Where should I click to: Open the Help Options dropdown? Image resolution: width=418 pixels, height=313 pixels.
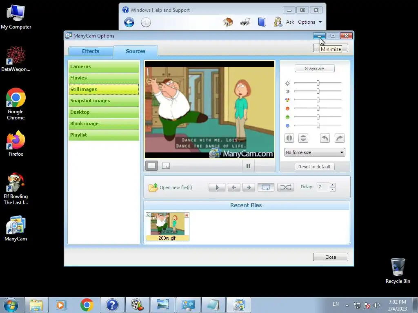pyautogui.click(x=310, y=22)
